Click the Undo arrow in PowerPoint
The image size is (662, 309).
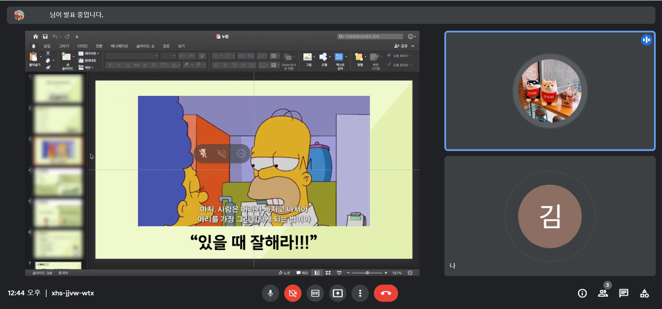coord(55,36)
